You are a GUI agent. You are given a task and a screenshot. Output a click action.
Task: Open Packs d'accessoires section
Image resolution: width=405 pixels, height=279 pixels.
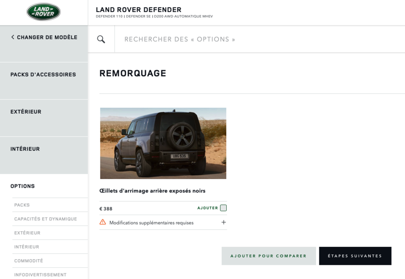[x=44, y=80]
